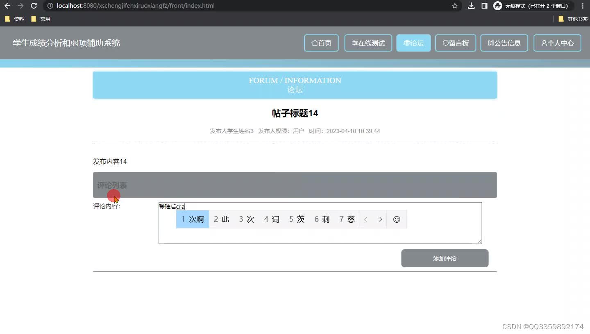This screenshot has width=590, height=334.
Task: Choose IME candidate 4 词
Action: tap(272, 219)
